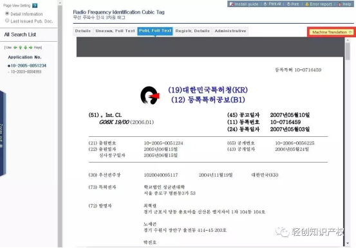Image resolution: width=356 pixels, height=248 pixels.
Task: Open Help from the top bar
Action: tap(344, 4)
